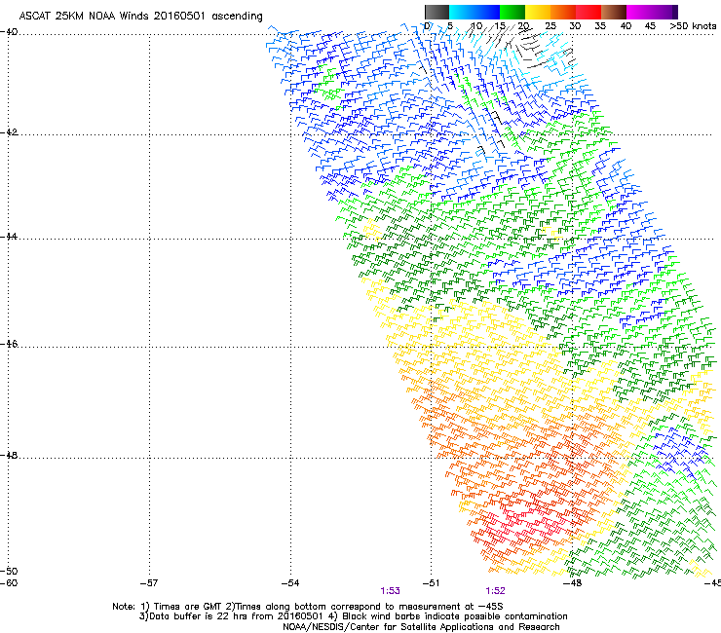Click the longitude label -60
The height and width of the screenshot is (633, 721).
(9, 583)
